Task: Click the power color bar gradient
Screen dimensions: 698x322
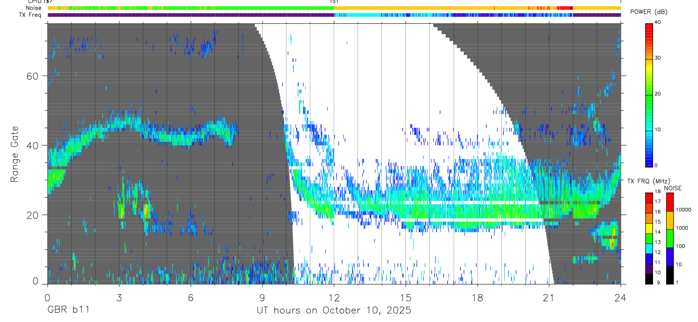Action: click(649, 94)
